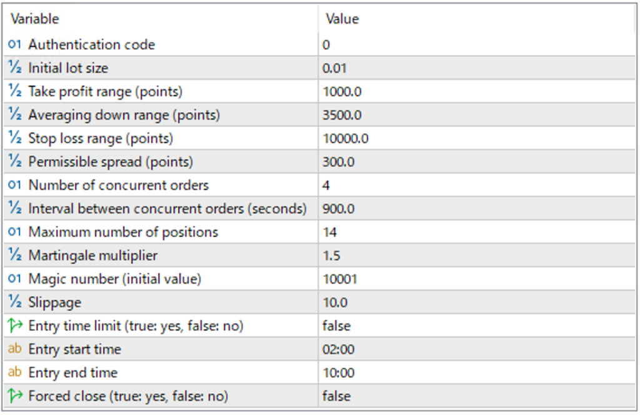
Task: Select the Permissible spread row label
Action: point(111,162)
